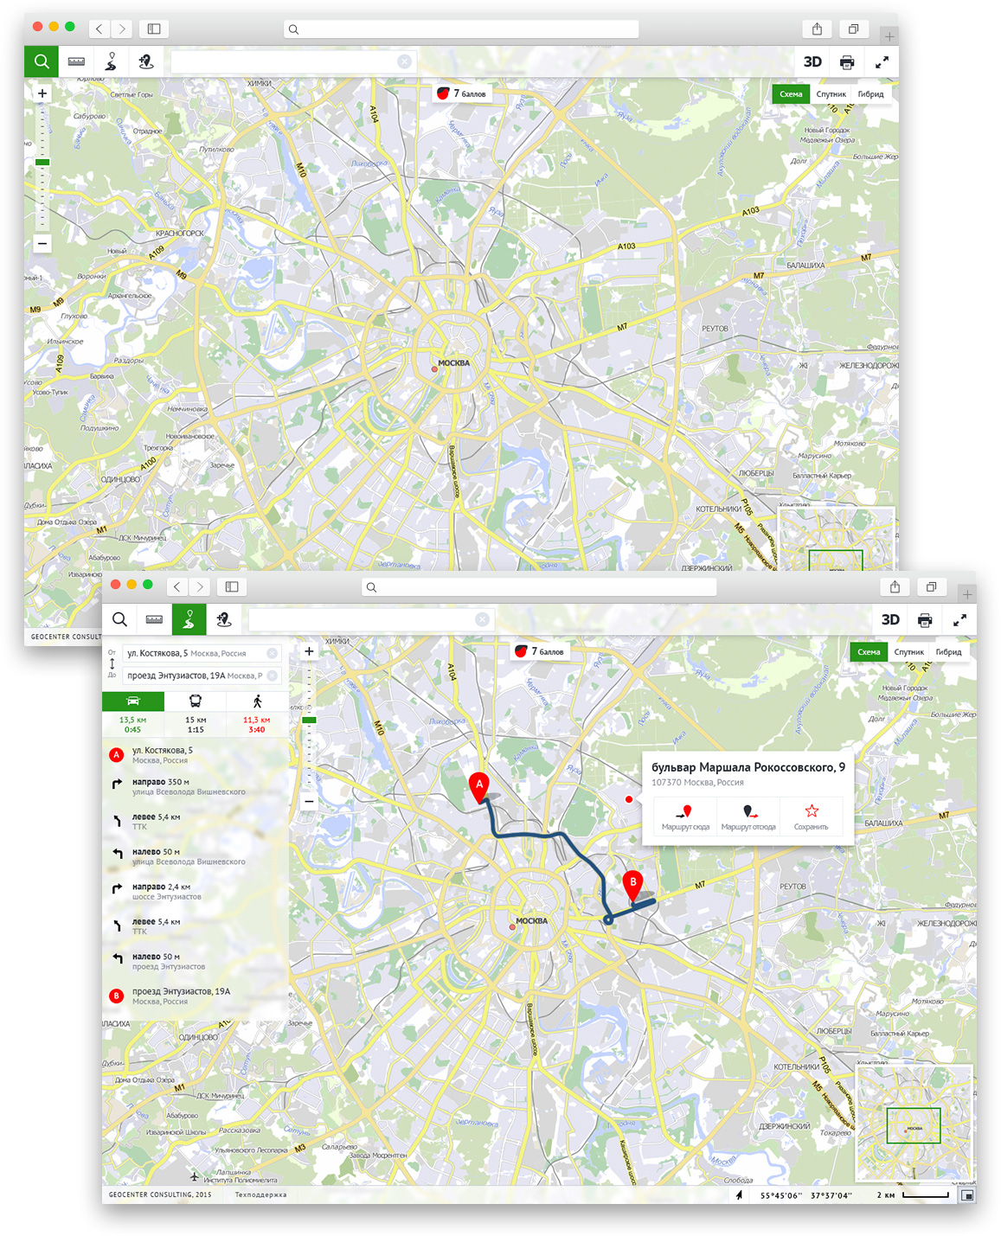
Task: Switch to Спутник layer in back window
Action: [831, 94]
